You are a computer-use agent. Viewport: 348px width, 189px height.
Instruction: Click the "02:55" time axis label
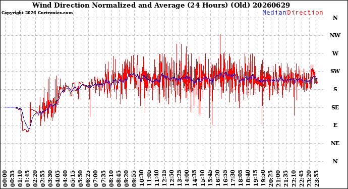42,178
